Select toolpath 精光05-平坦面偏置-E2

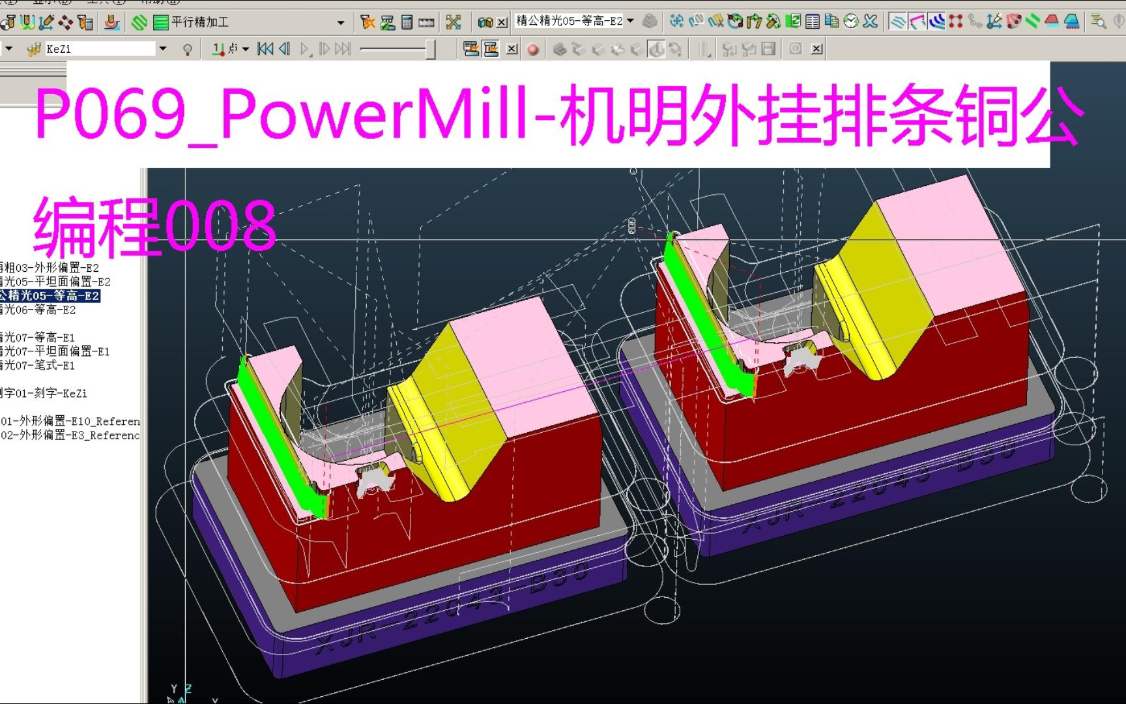pyautogui.click(x=55, y=282)
